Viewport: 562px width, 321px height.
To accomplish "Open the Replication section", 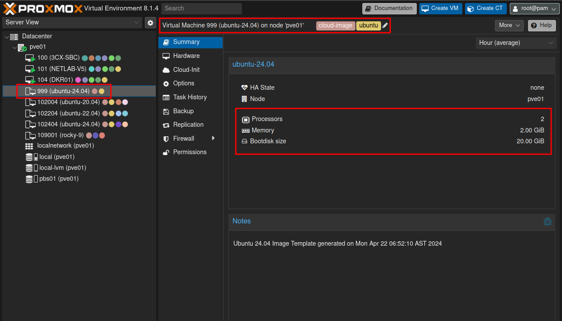I will (x=191, y=125).
